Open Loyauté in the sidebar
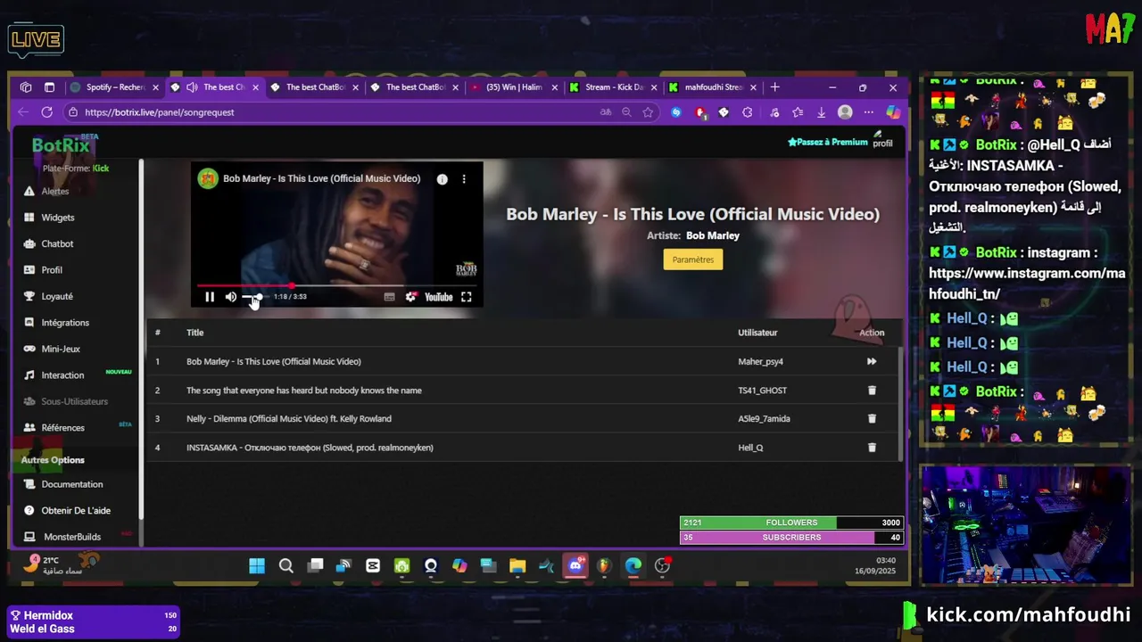The image size is (1142, 642). (57, 296)
